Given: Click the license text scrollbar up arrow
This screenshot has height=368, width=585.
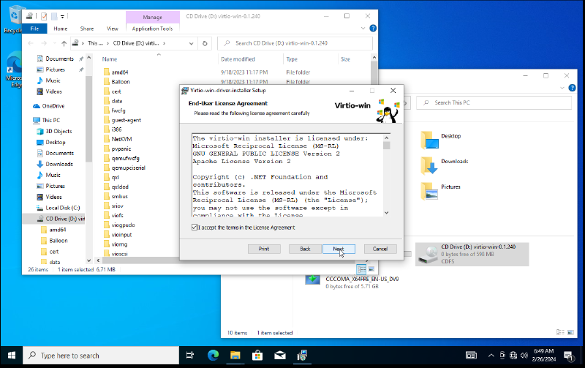Looking at the screenshot, I should point(387,138).
